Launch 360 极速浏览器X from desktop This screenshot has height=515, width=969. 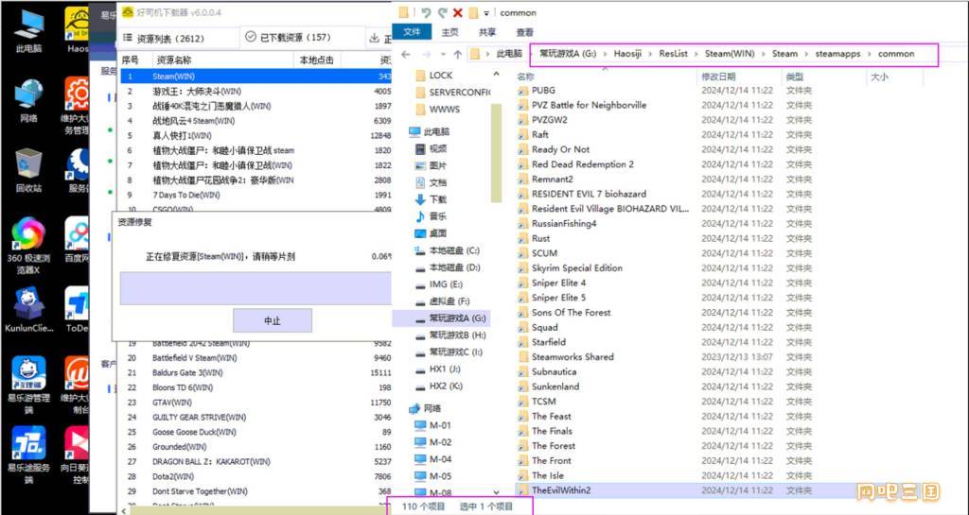28,246
